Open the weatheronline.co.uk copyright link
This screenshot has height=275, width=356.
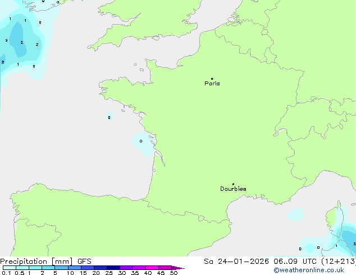tap(309, 270)
